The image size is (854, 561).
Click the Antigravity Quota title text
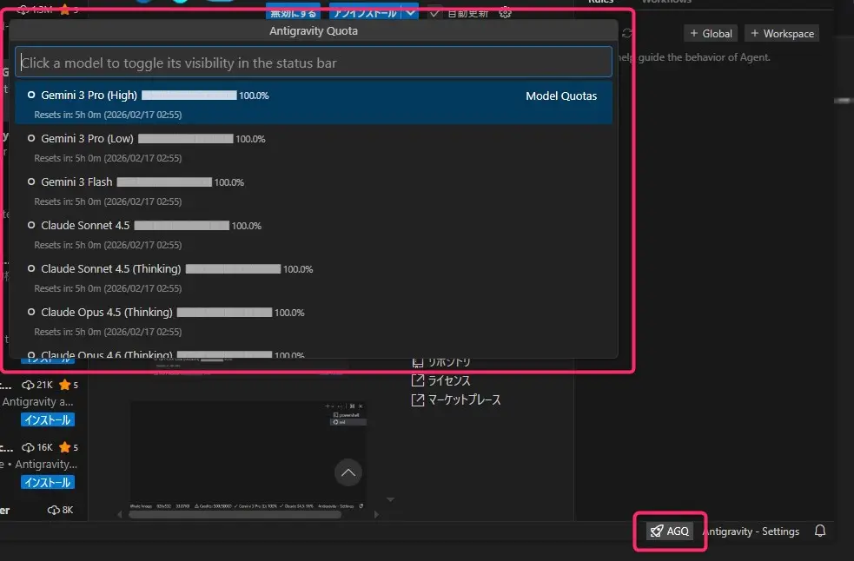tap(314, 31)
